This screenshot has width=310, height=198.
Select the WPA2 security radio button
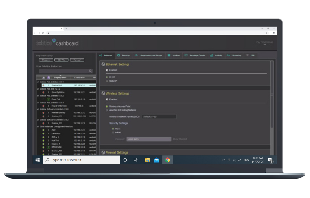tap(113, 133)
